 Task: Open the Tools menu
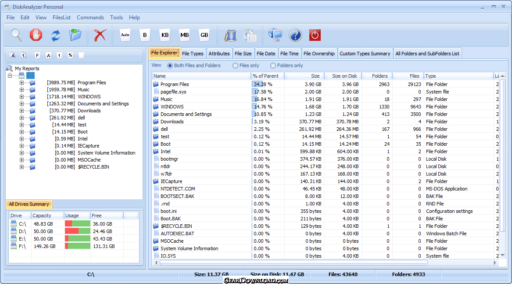pyautogui.click(x=117, y=18)
